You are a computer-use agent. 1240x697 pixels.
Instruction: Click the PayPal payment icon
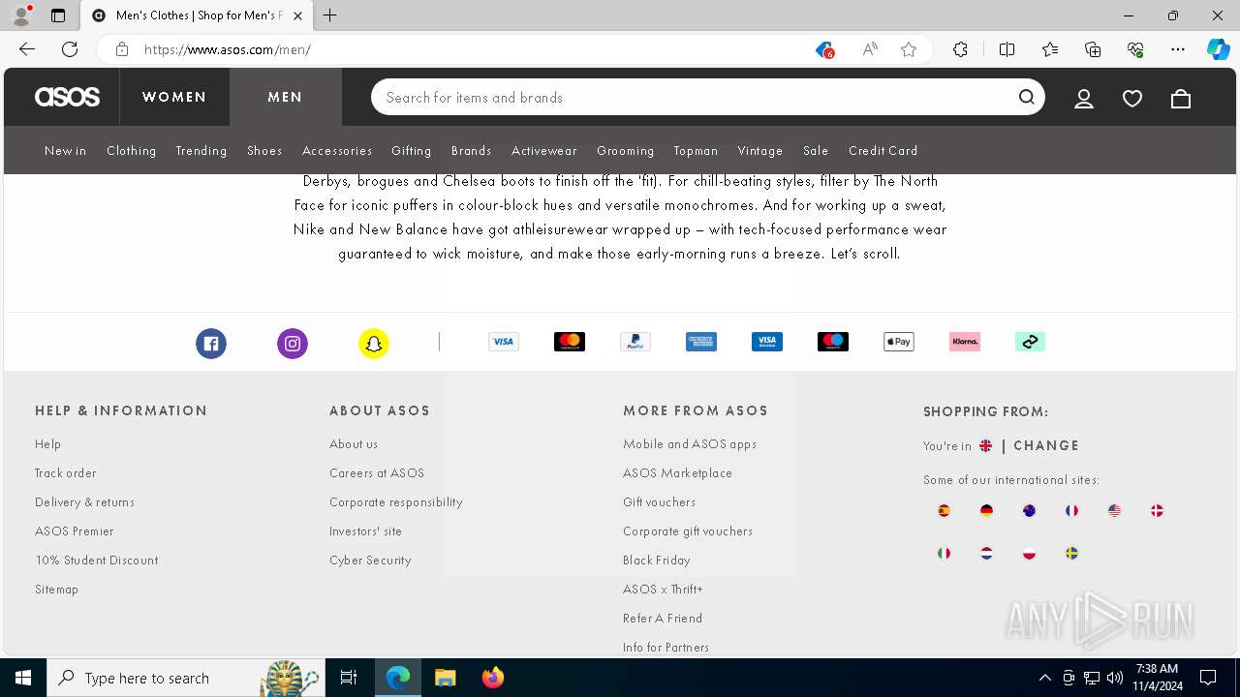pos(635,342)
